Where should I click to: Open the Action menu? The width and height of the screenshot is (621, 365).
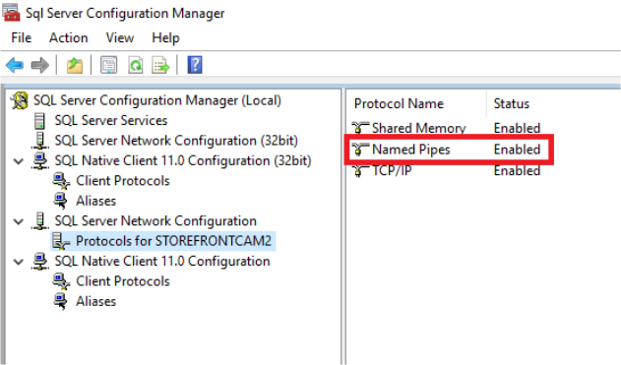[69, 37]
